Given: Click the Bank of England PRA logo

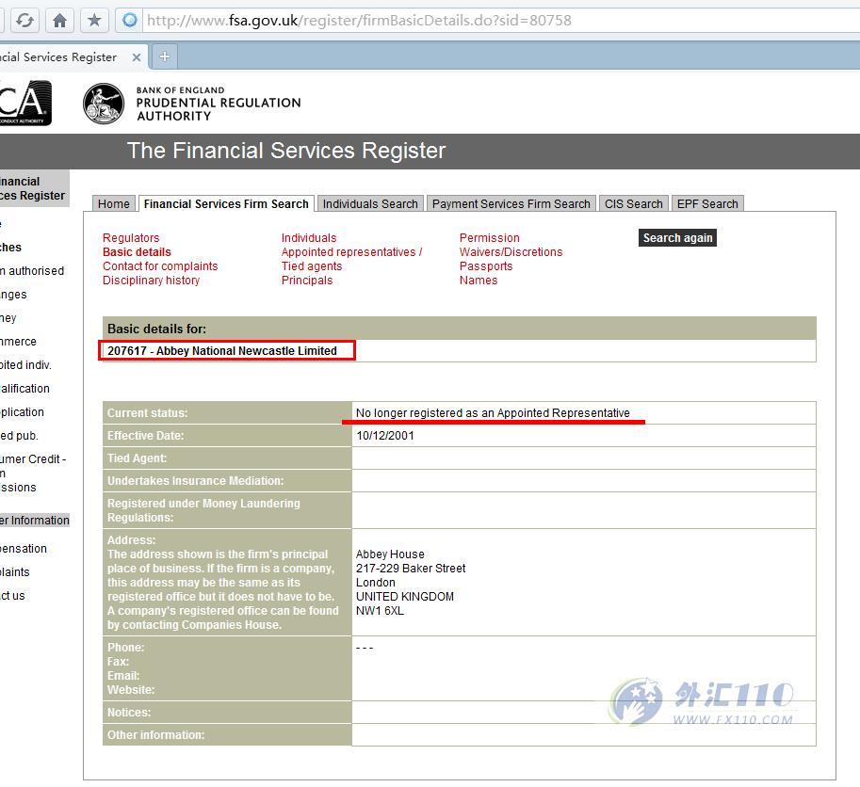Looking at the screenshot, I should (192, 103).
